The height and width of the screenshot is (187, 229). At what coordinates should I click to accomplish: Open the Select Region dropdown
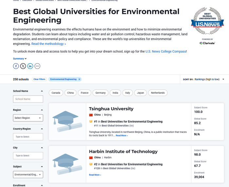pyautogui.click(x=28, y=118)
